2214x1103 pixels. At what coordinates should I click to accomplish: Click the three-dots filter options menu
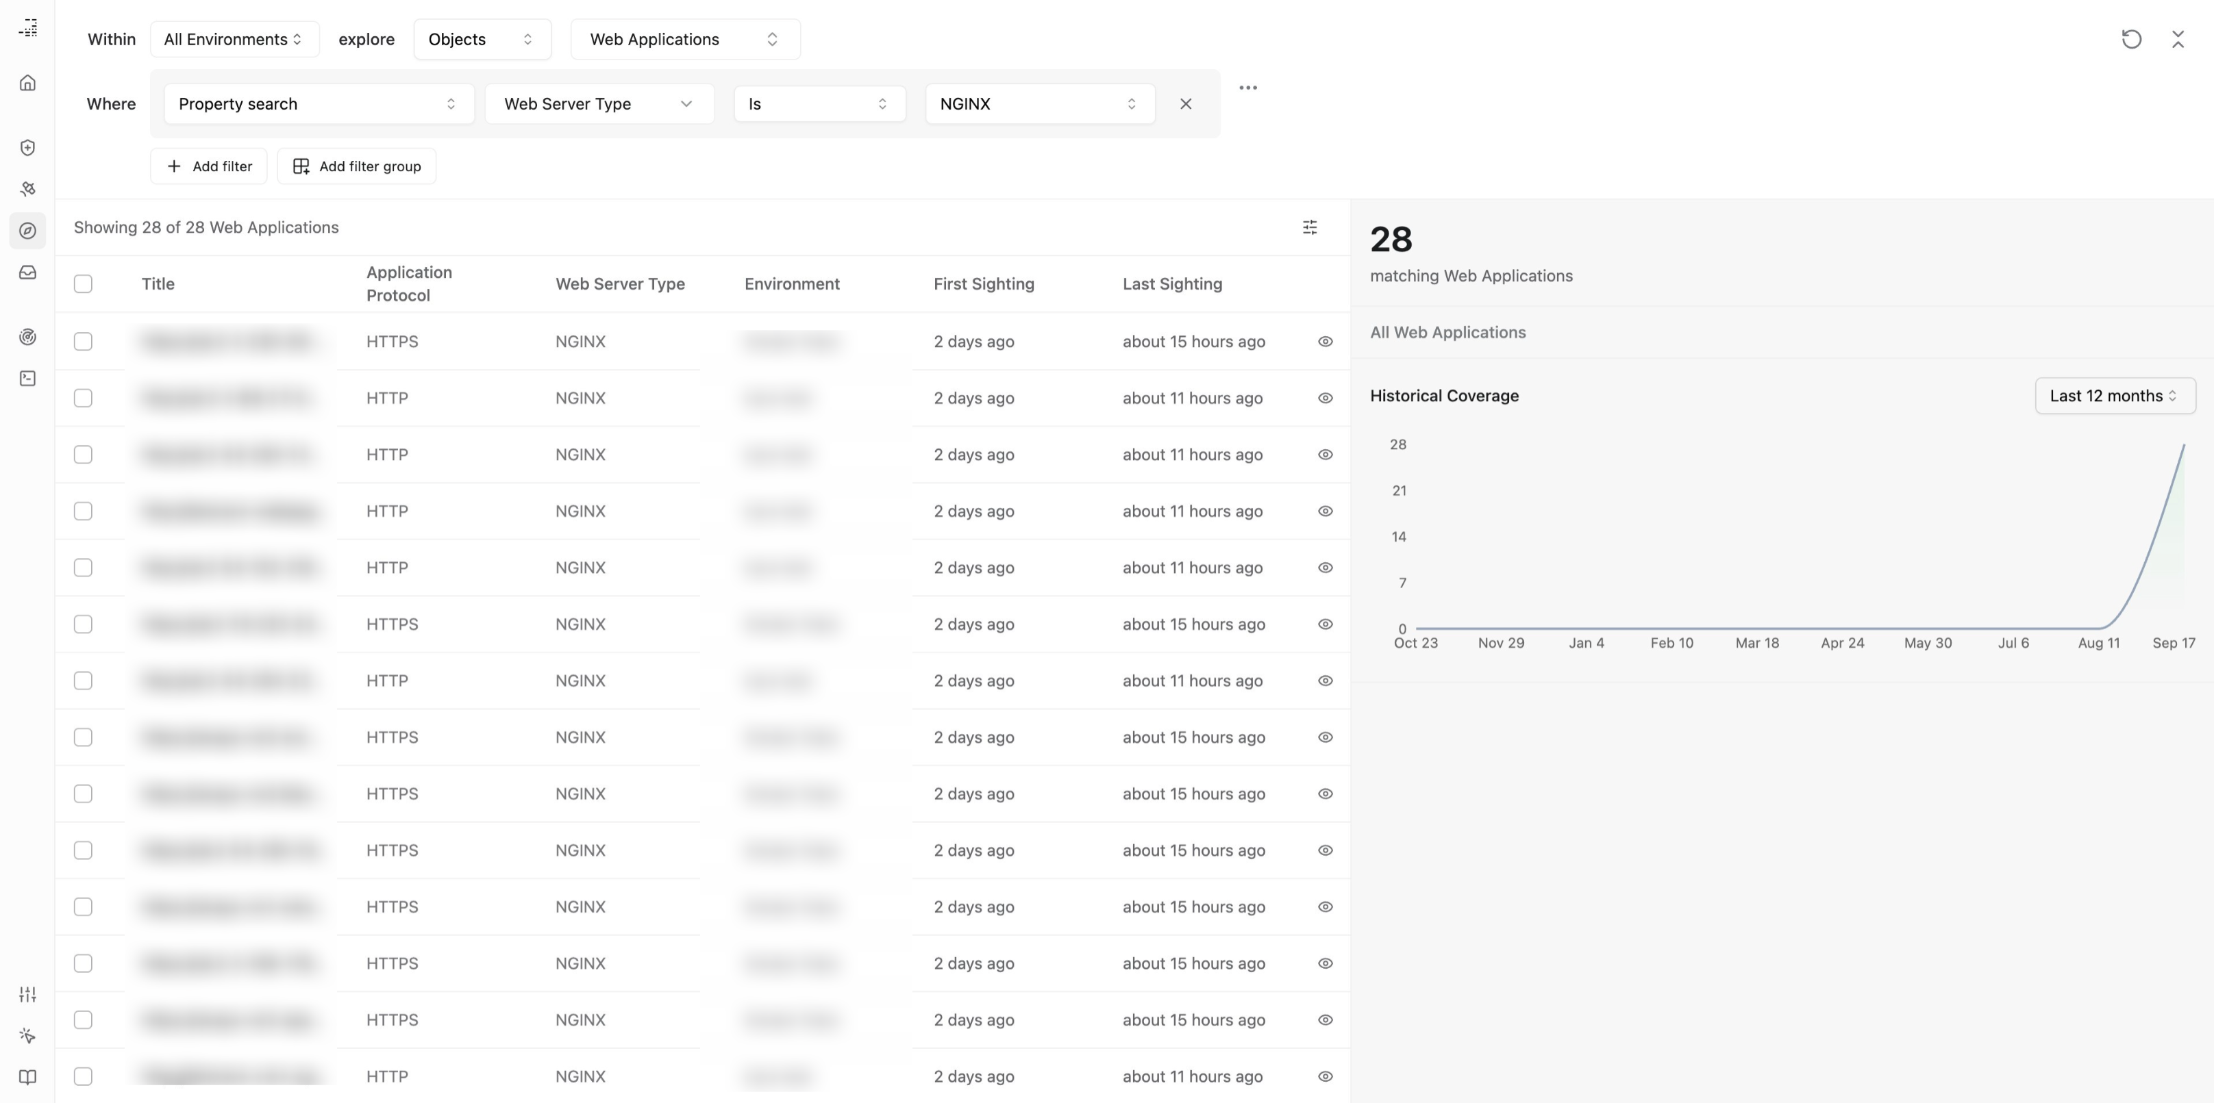1248,88
